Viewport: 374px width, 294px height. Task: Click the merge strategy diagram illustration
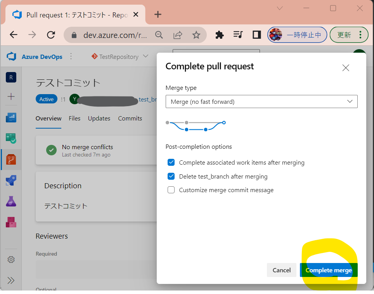pos(196,123)
